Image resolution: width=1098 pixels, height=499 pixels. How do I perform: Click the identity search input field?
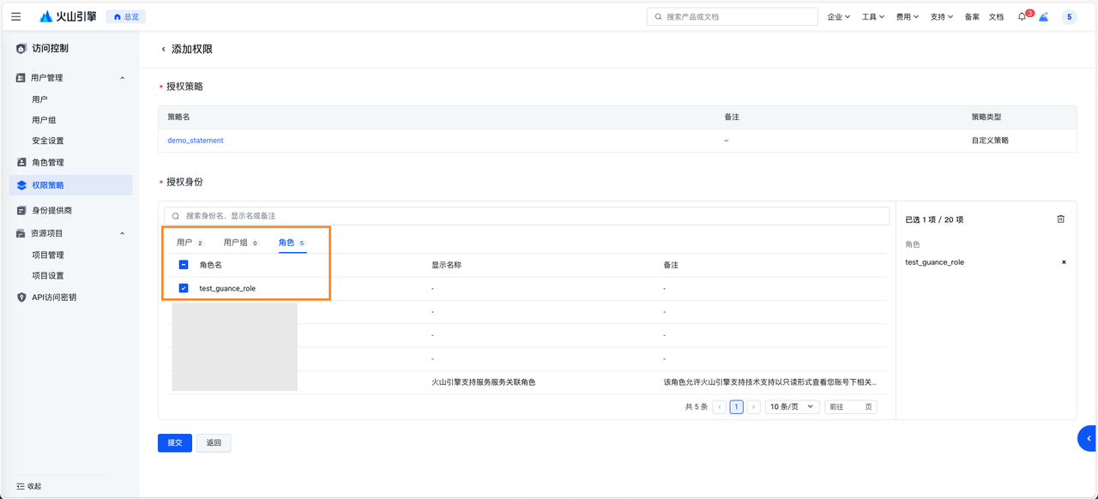coord(527,216)
